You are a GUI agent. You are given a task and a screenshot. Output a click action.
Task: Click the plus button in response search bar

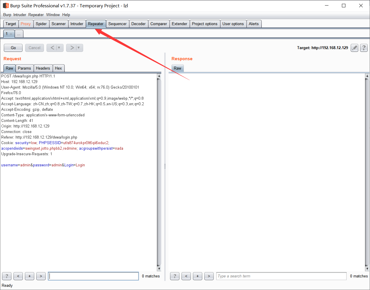pos(198,276)
